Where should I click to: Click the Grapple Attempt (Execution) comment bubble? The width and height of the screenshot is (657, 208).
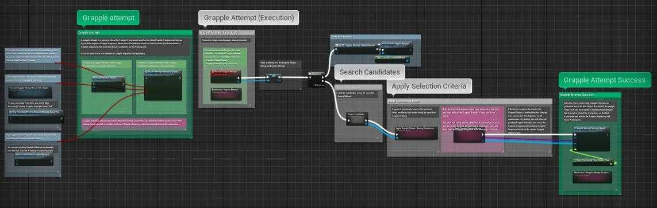pos(249,18)
